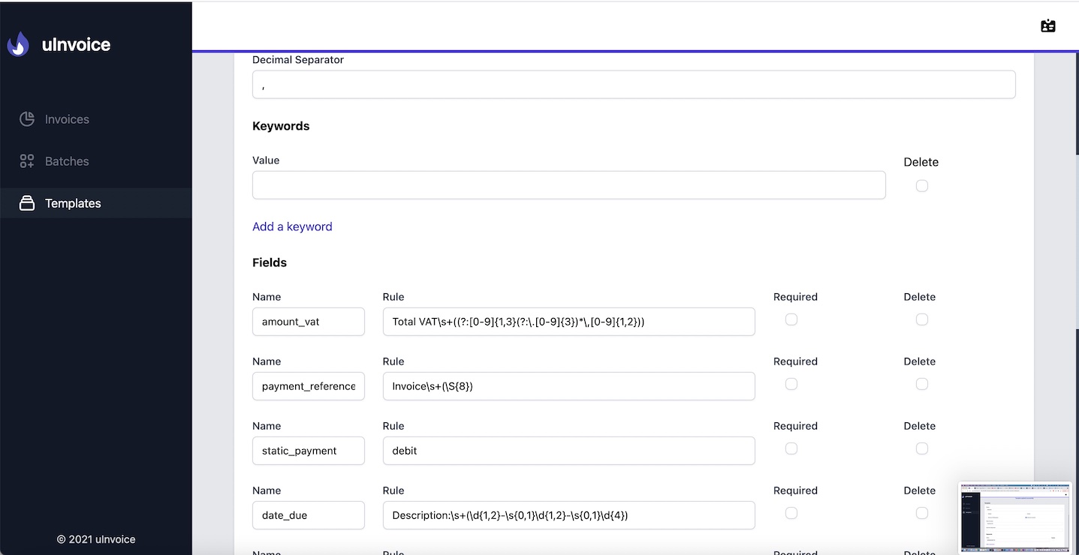Tick Delete checkbox for static_payment field
The image size is (1079, 555).
[x=922, y=448]
